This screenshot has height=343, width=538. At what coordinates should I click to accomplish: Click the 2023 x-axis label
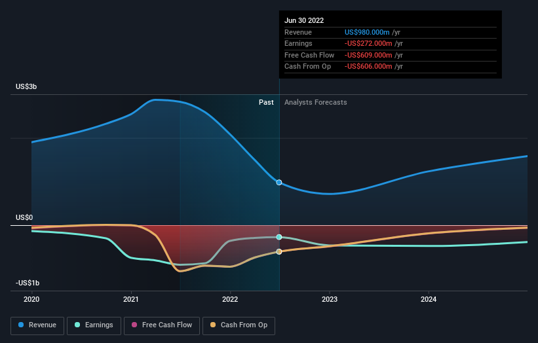tap(330, 299)
